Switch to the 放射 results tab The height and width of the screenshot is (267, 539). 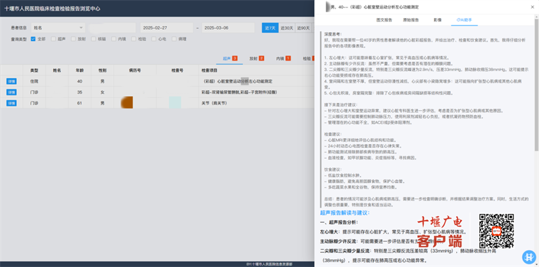(257, 59)
